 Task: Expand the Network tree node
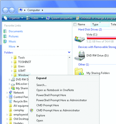7,93
